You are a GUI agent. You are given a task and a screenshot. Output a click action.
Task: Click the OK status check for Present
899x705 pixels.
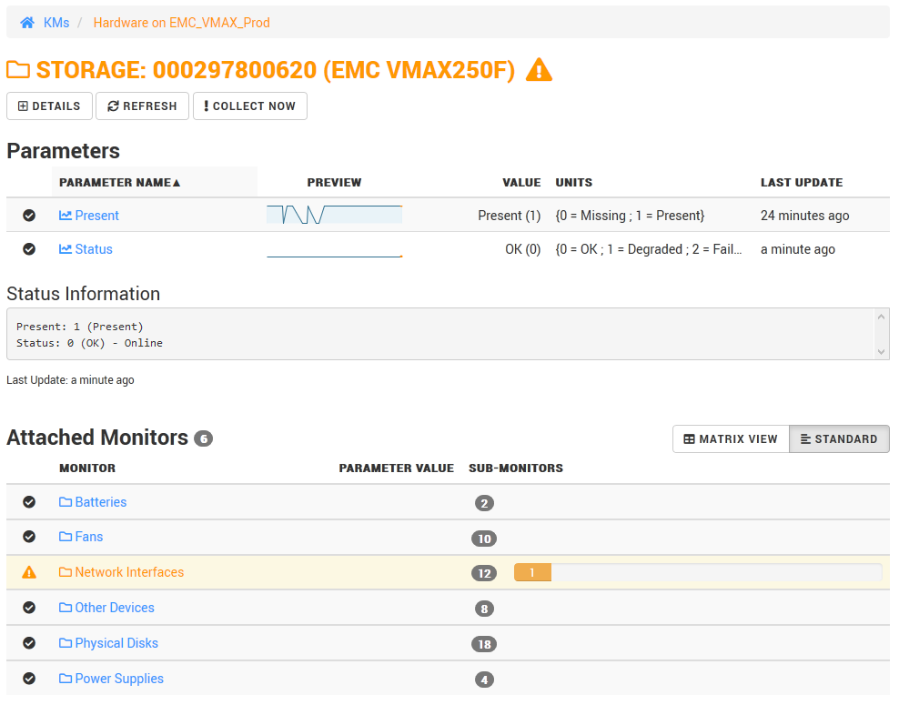pos(29,216)
